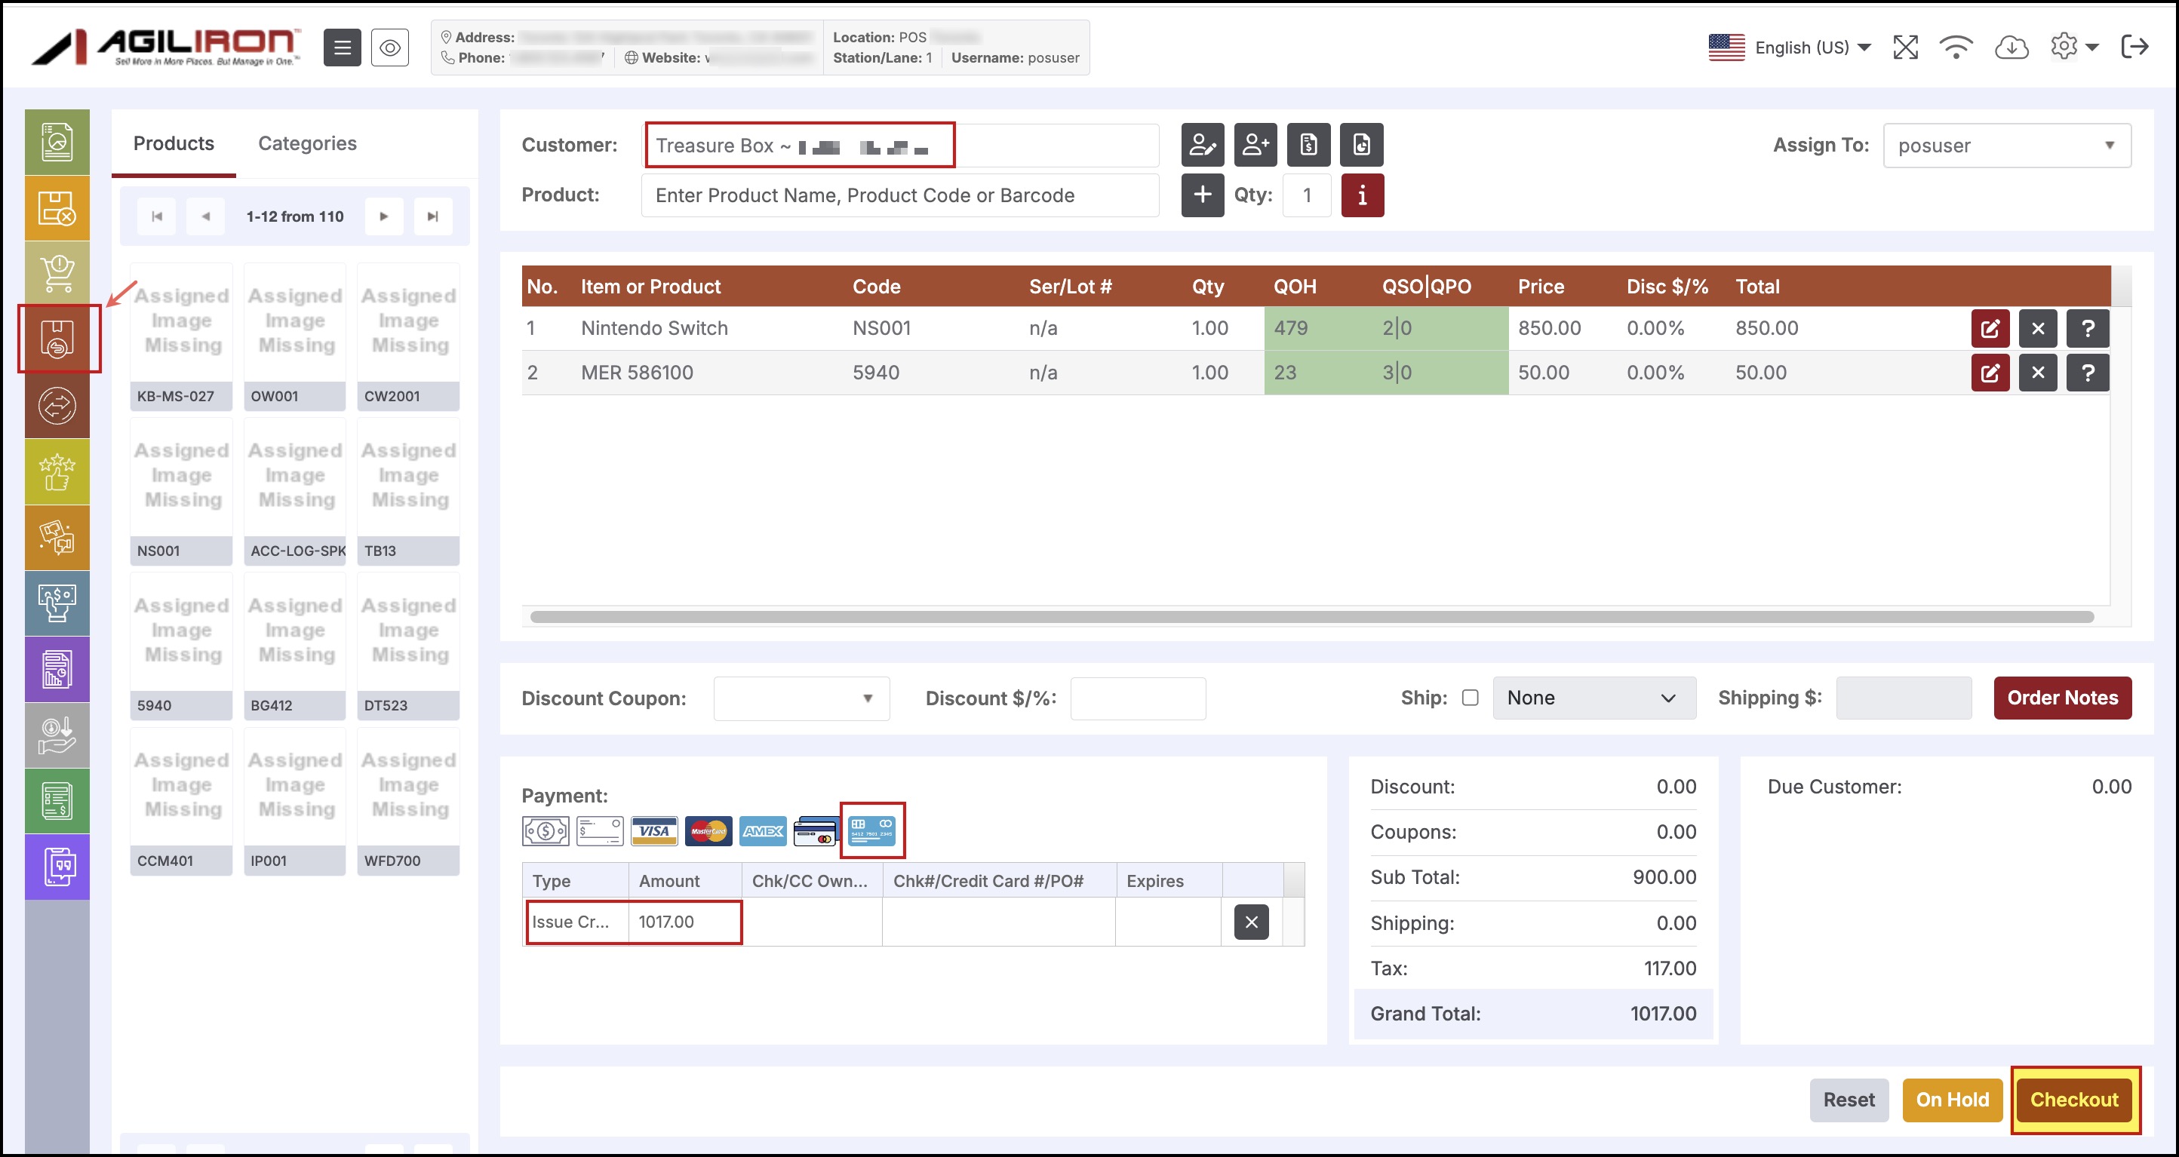
Task: Go to first products page
Action: (x=156, y=216)
